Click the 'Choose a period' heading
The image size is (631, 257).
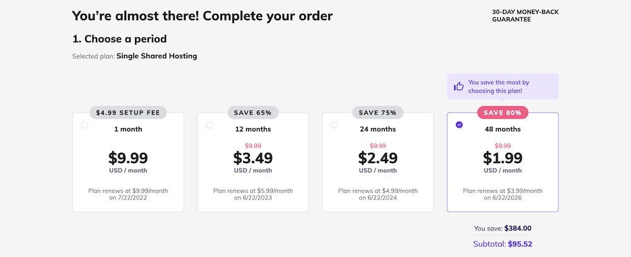(119, 39)
